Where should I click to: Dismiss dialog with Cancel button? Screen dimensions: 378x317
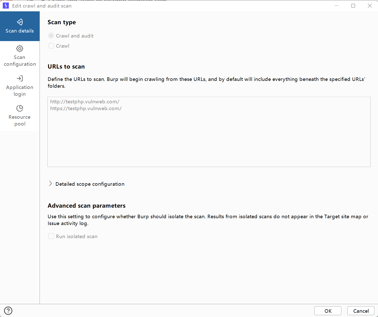click(361, 311)
